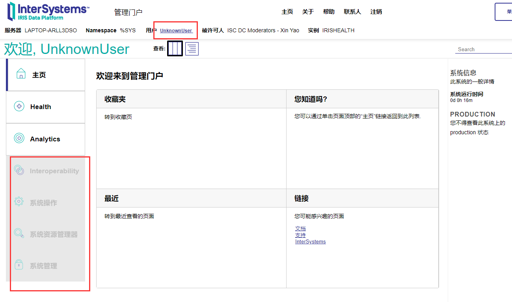The height and width of the screenshot is (302, 512).
Task: Click the house icon for 主页
Action: point(21,74)
